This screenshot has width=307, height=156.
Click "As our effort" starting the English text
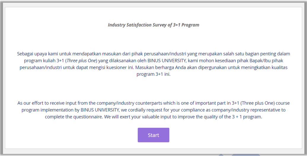point(30,103)
